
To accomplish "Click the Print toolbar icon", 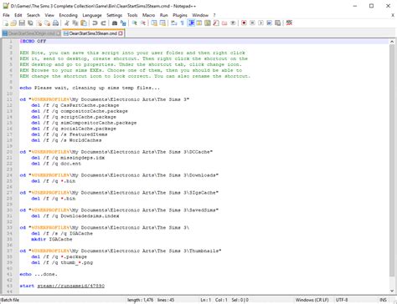I will point(55,23).
